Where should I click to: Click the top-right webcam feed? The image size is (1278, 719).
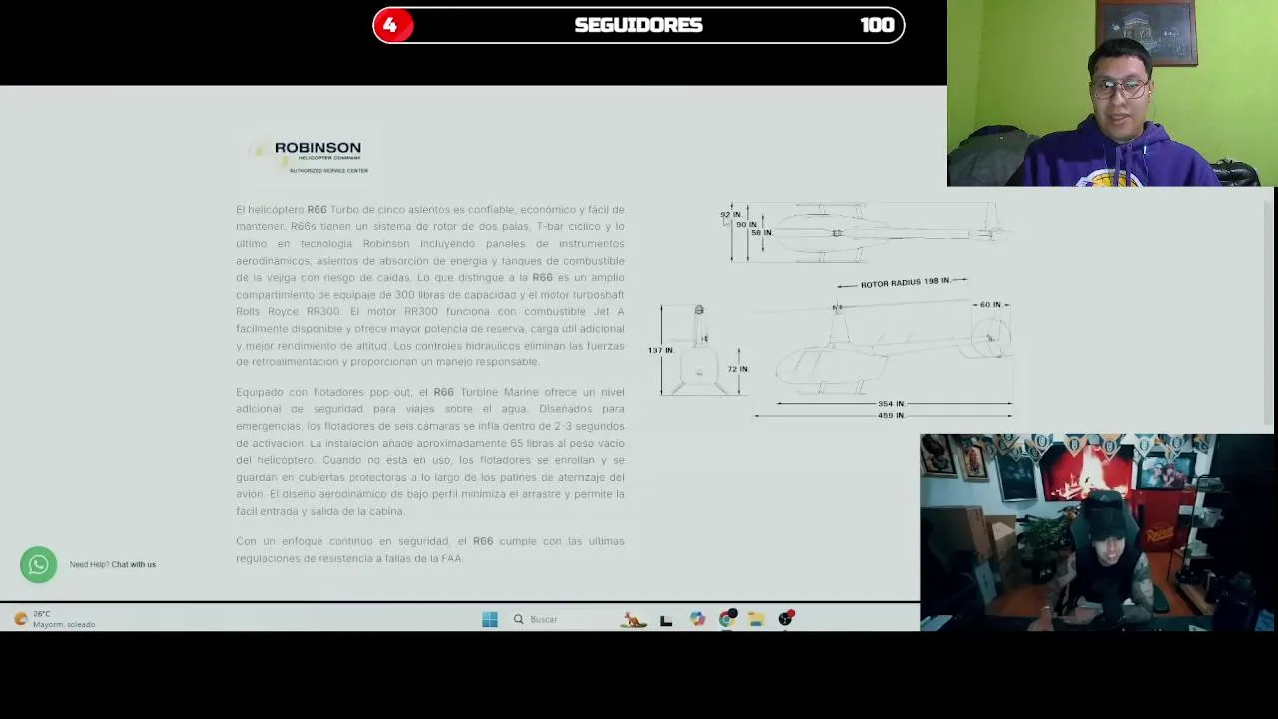pyautogui.click(x=1112, y=93)
